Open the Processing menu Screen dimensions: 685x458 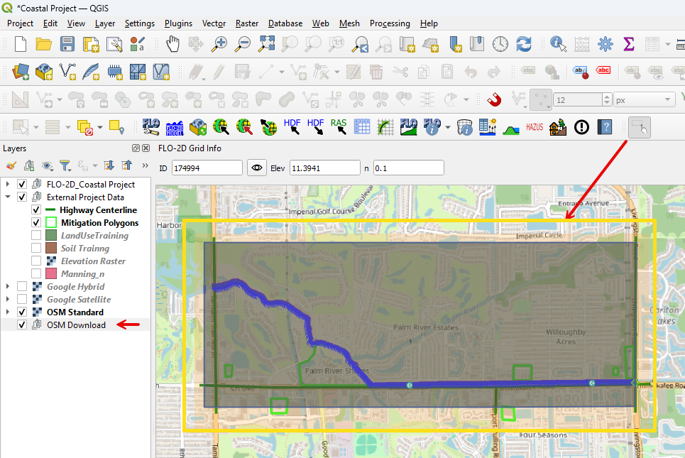pos(390,23)
